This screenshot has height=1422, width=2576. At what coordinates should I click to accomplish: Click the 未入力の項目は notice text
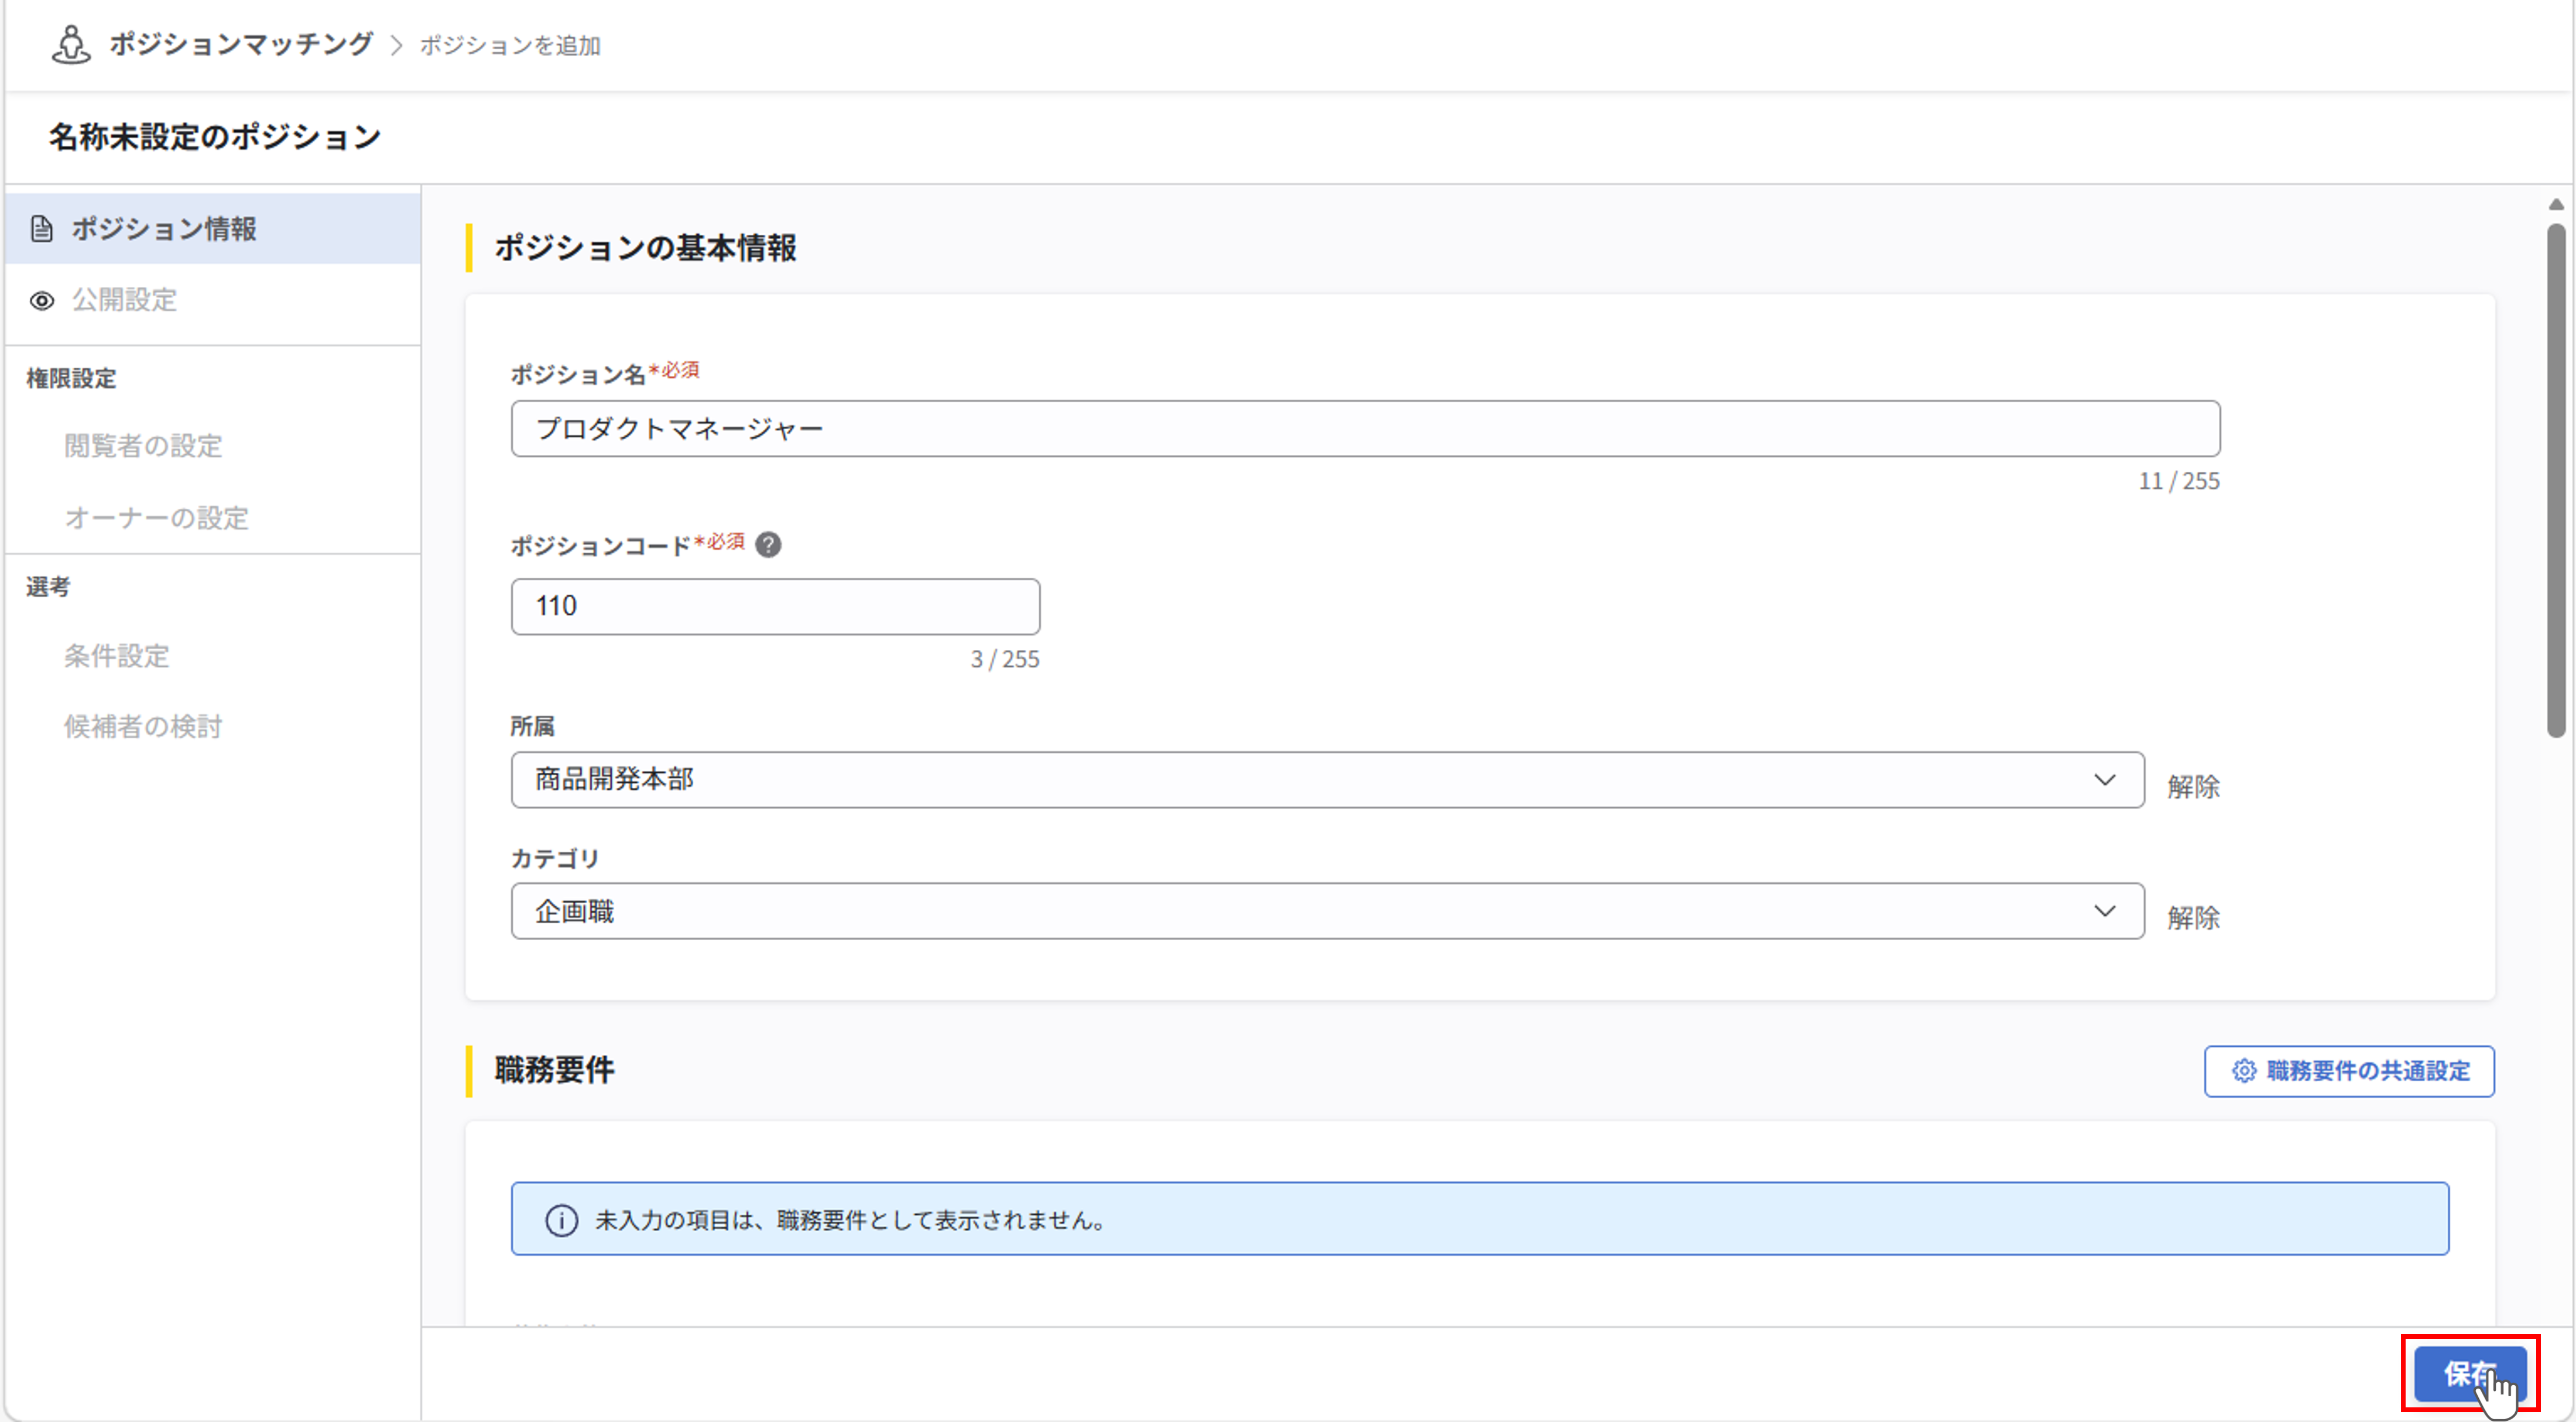coord(852,1221)
